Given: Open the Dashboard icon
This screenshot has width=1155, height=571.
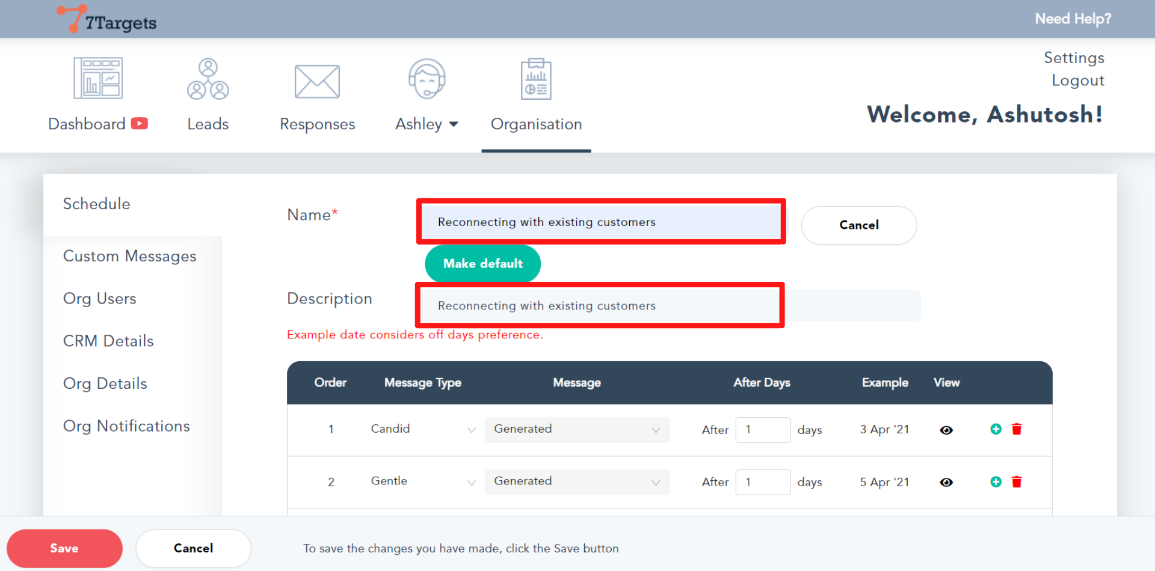Looking at the screenshot, I should tap(98, 78).
